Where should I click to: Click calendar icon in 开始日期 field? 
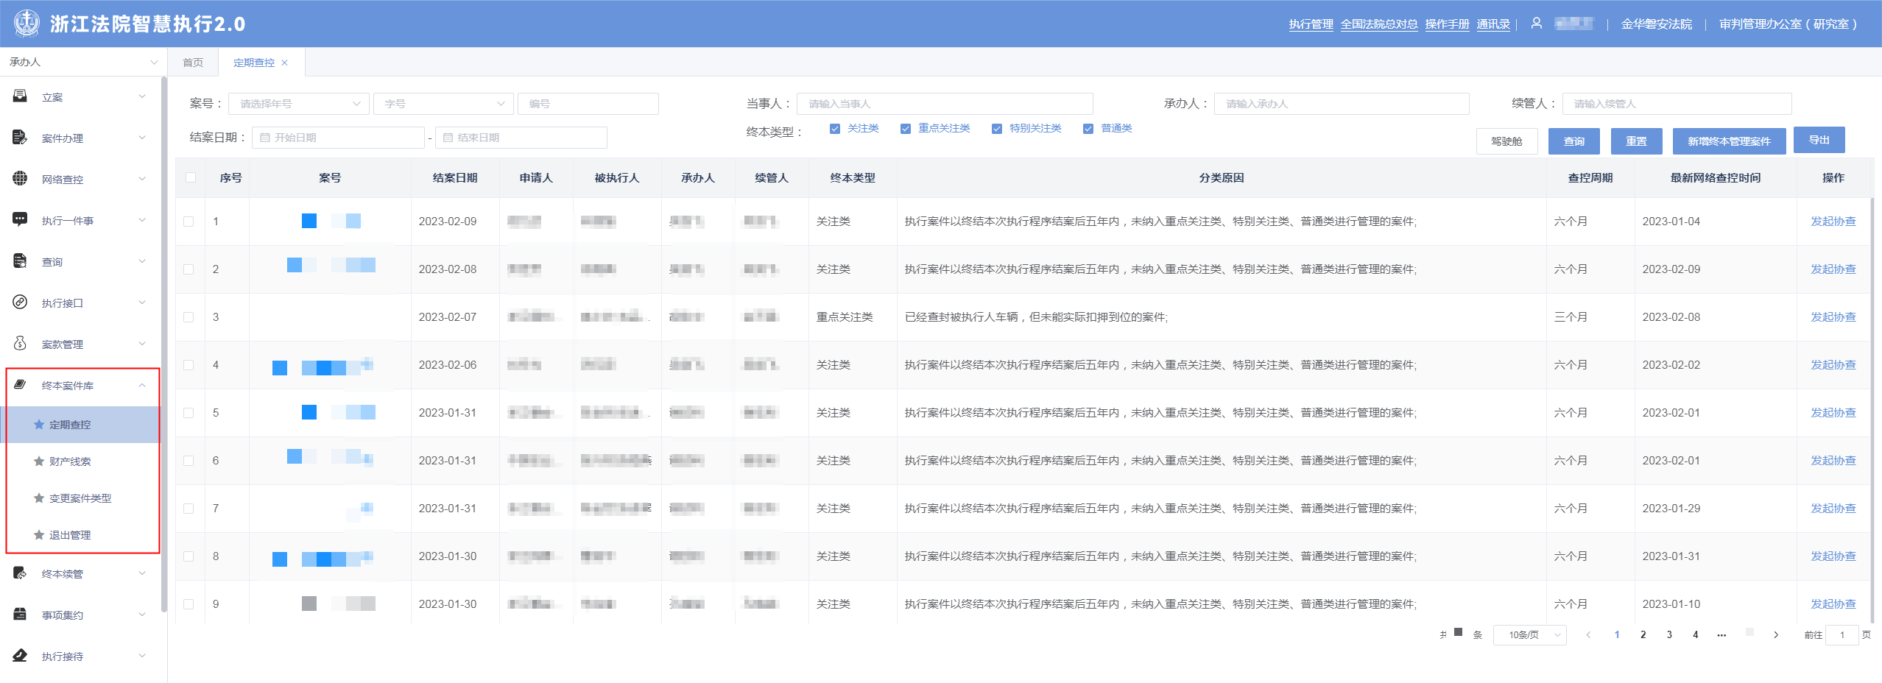265,138
